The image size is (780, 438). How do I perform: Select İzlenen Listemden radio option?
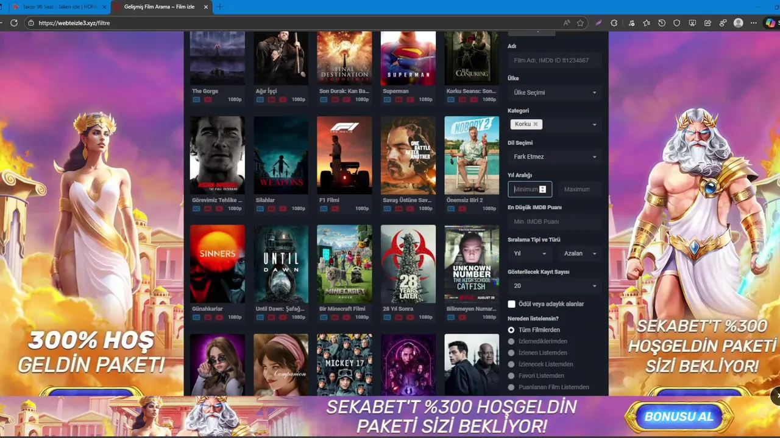click(x=511, y=353)
